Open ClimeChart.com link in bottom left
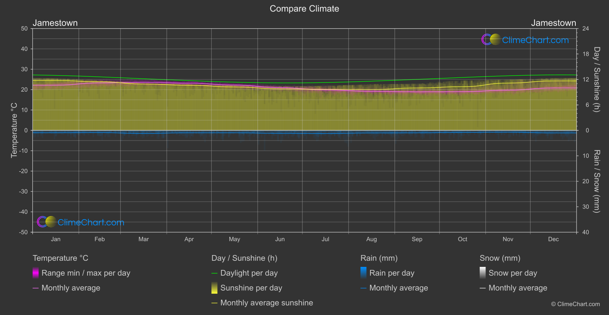 pyautogui.click(x=91, y=223)
